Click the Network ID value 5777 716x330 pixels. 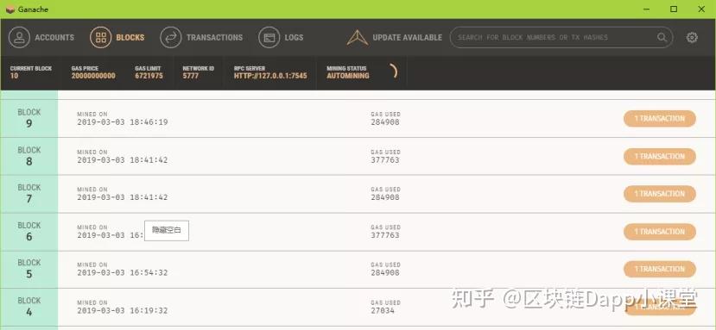pos(191,76)
